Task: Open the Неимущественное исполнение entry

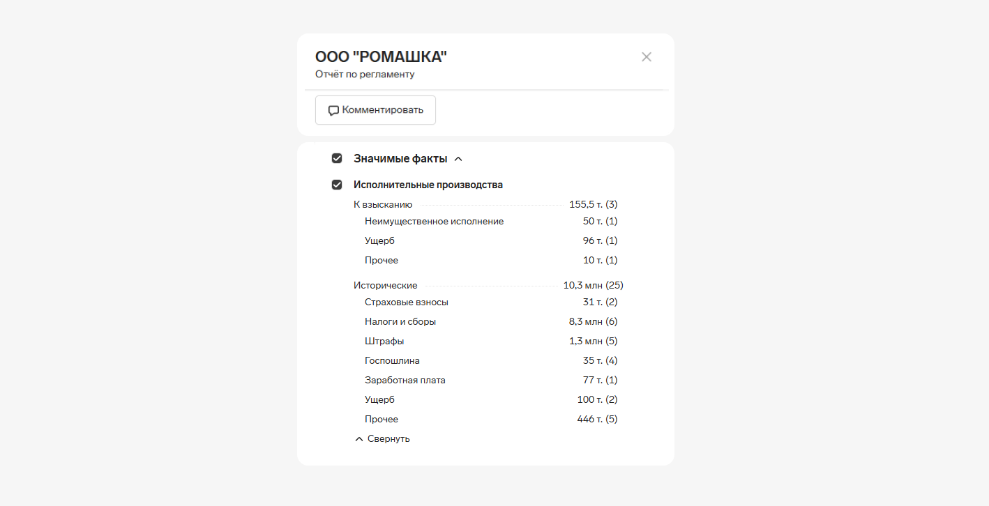Action: 434,222
